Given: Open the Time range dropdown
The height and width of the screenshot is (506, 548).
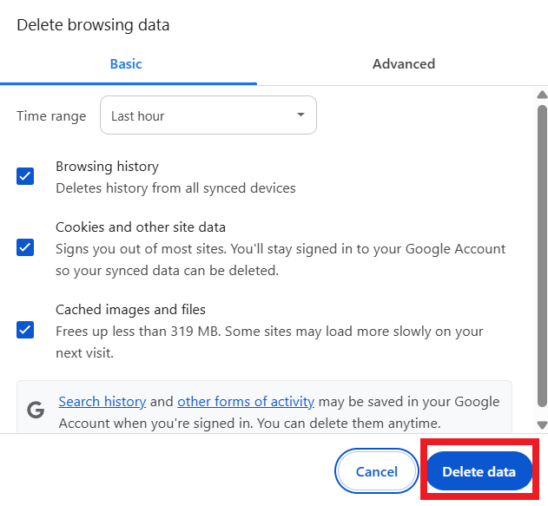Looking at the screenshot, I should pos(208,115).
